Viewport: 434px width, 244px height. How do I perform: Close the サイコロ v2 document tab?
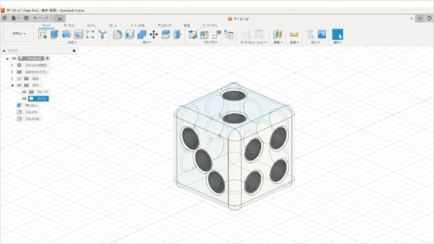412,19
